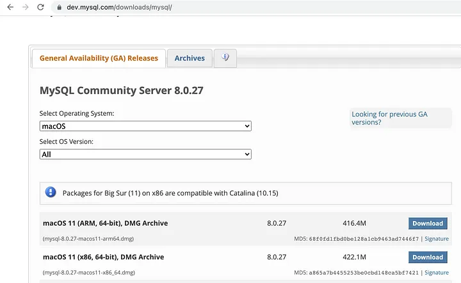The width and height of the screenshot is (461, 283).
Task: Click filename mysql-8.0.27-macos11-arm64.dmg
Action: click(x=88, y=239)
